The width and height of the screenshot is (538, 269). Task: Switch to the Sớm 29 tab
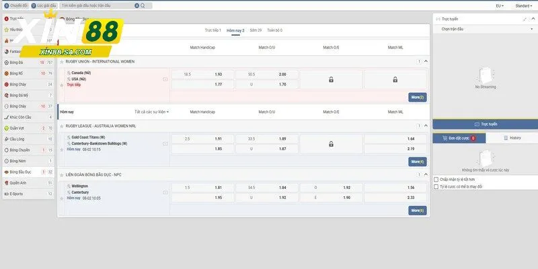coord(256,31)
